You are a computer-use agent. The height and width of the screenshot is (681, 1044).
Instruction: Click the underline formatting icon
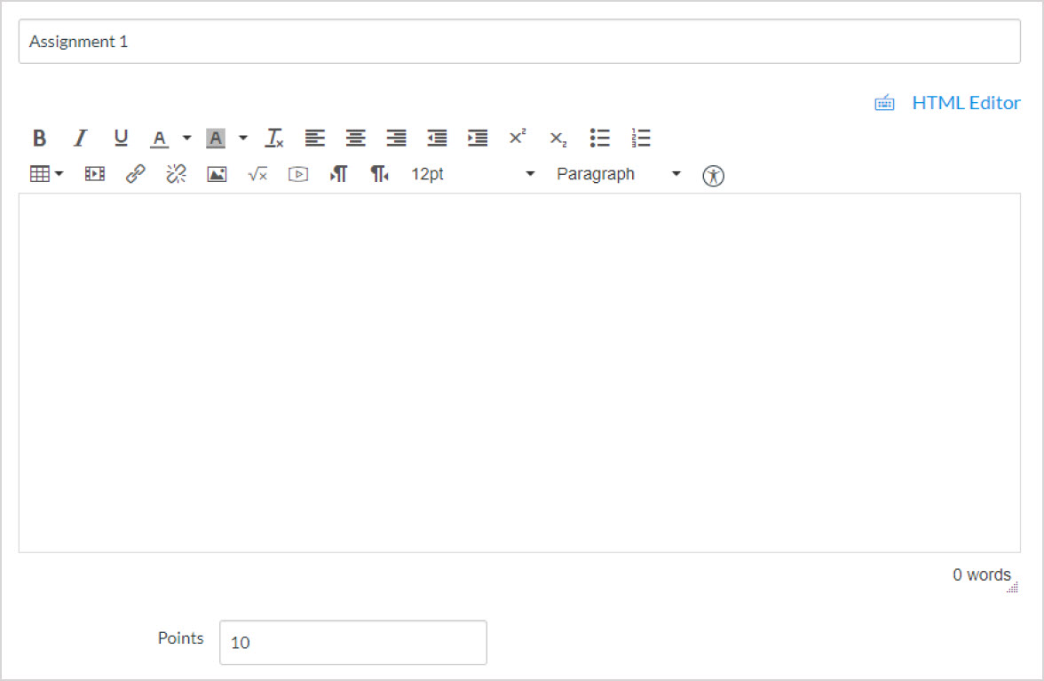tap(121, 139)
